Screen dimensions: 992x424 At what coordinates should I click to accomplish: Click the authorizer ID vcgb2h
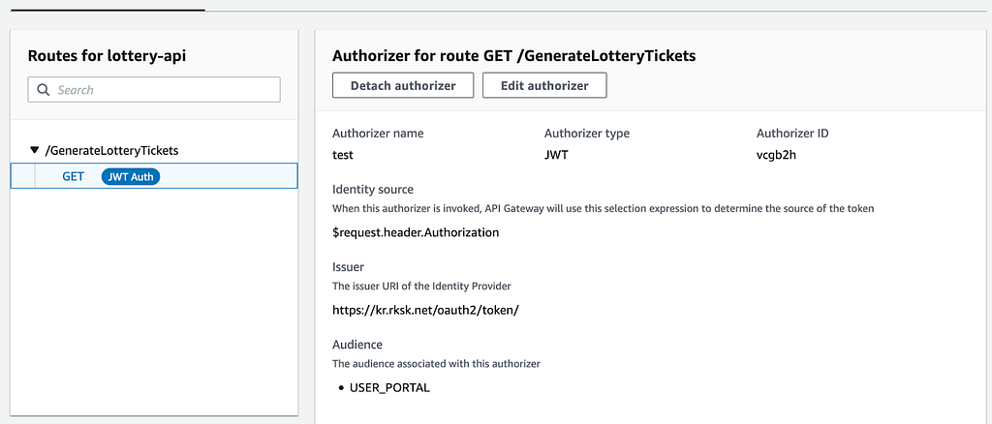(x=776, y=155)
